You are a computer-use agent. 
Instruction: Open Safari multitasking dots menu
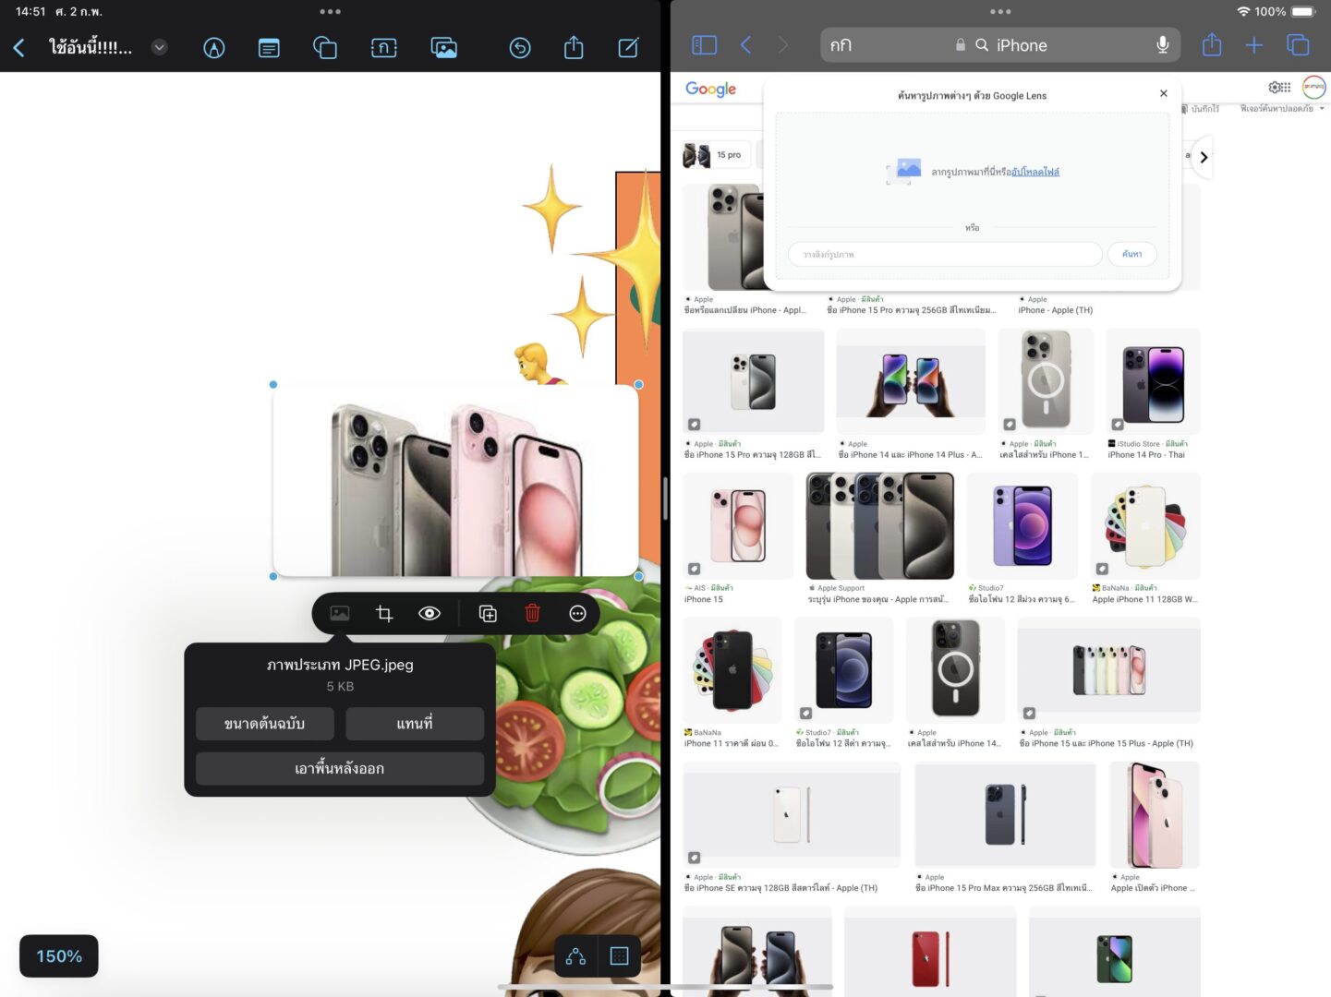point(1000,12)
